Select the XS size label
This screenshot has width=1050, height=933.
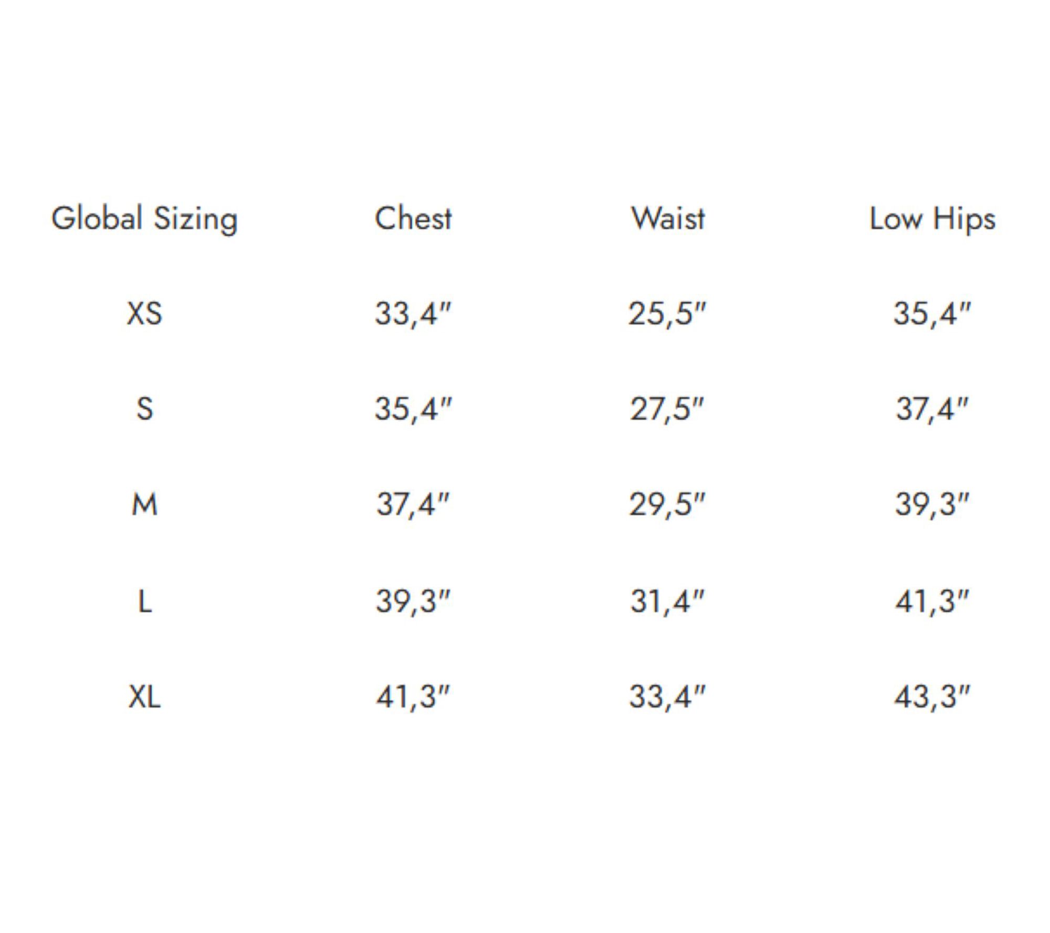pos(144,314)
